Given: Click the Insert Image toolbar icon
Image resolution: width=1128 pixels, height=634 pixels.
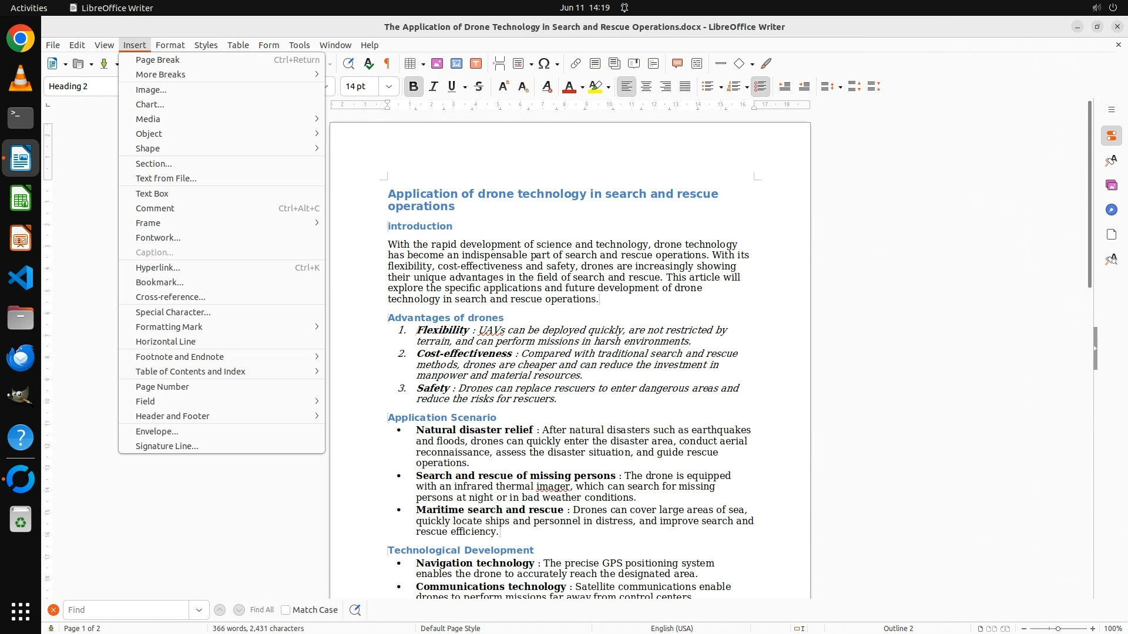Looking at the screenshot, I should coord(437,63).
